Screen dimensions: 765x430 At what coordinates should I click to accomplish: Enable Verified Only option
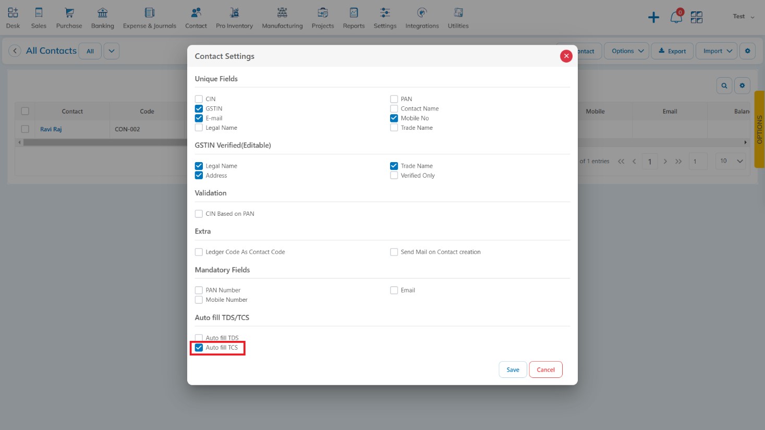(x=394, y=176)
